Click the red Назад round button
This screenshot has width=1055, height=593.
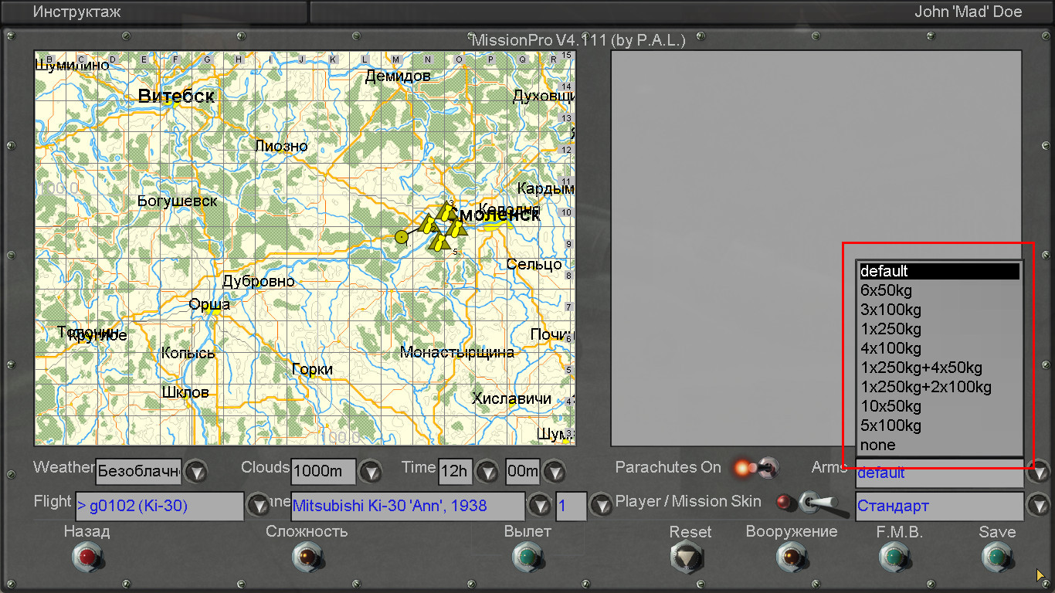(87, 557)
